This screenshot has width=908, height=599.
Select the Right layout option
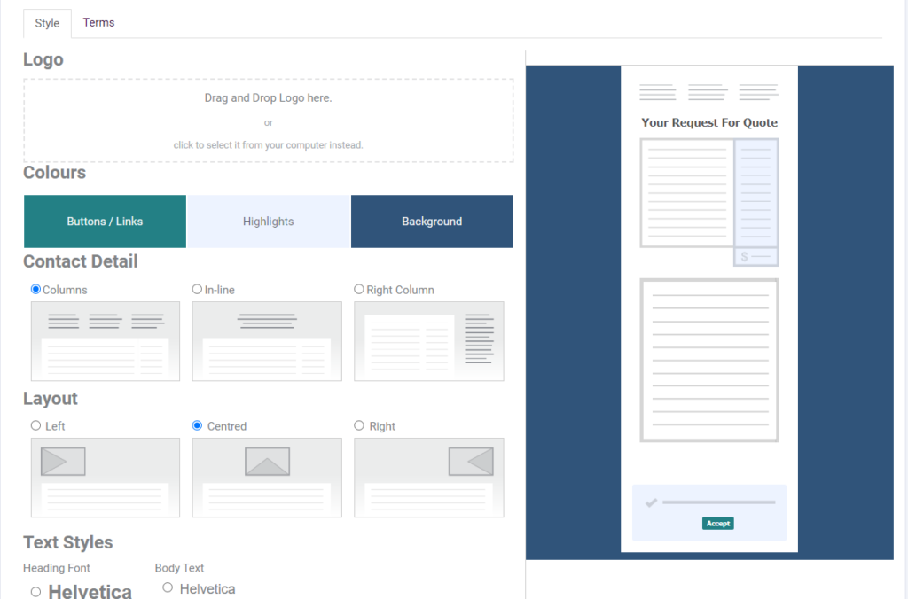(359, 425)
